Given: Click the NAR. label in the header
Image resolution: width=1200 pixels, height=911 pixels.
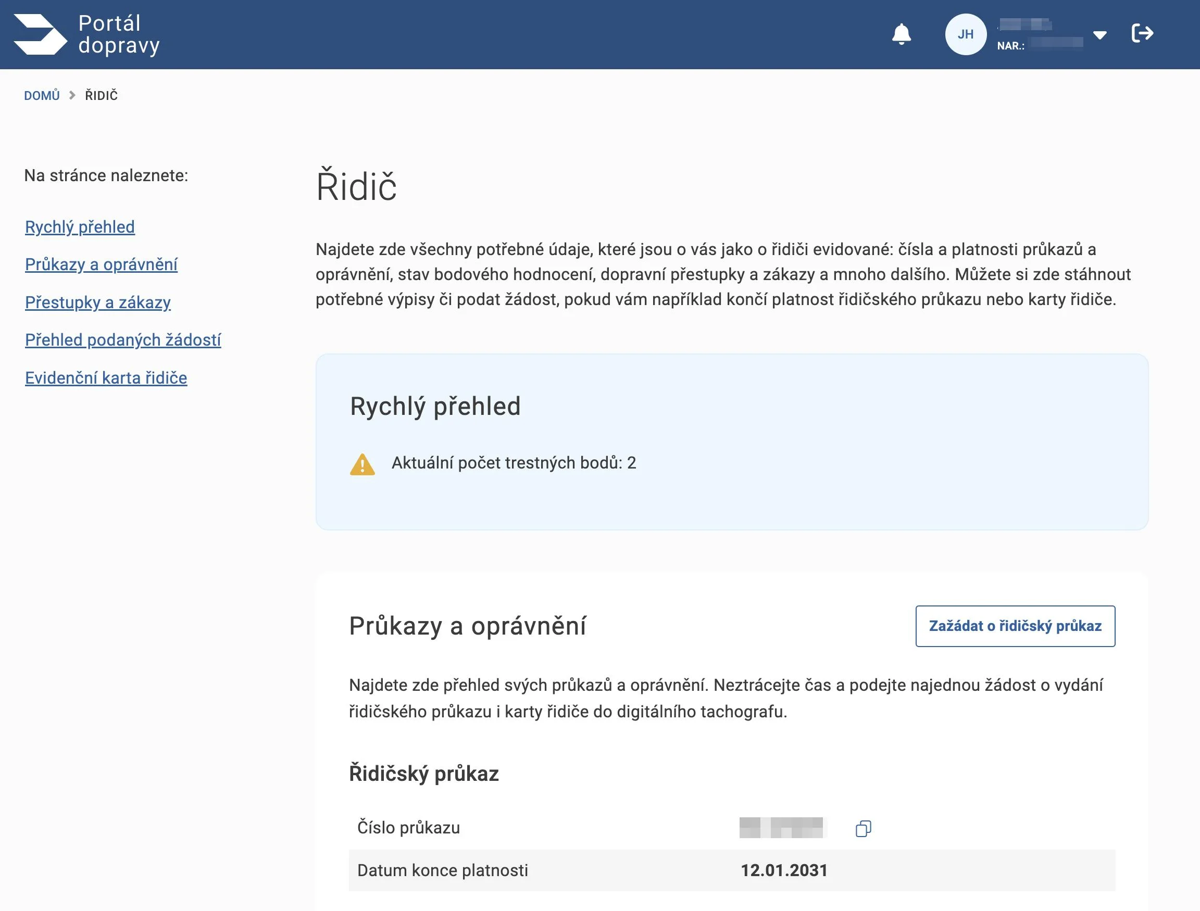Looking at the screenshot, I should (1010, 46).
